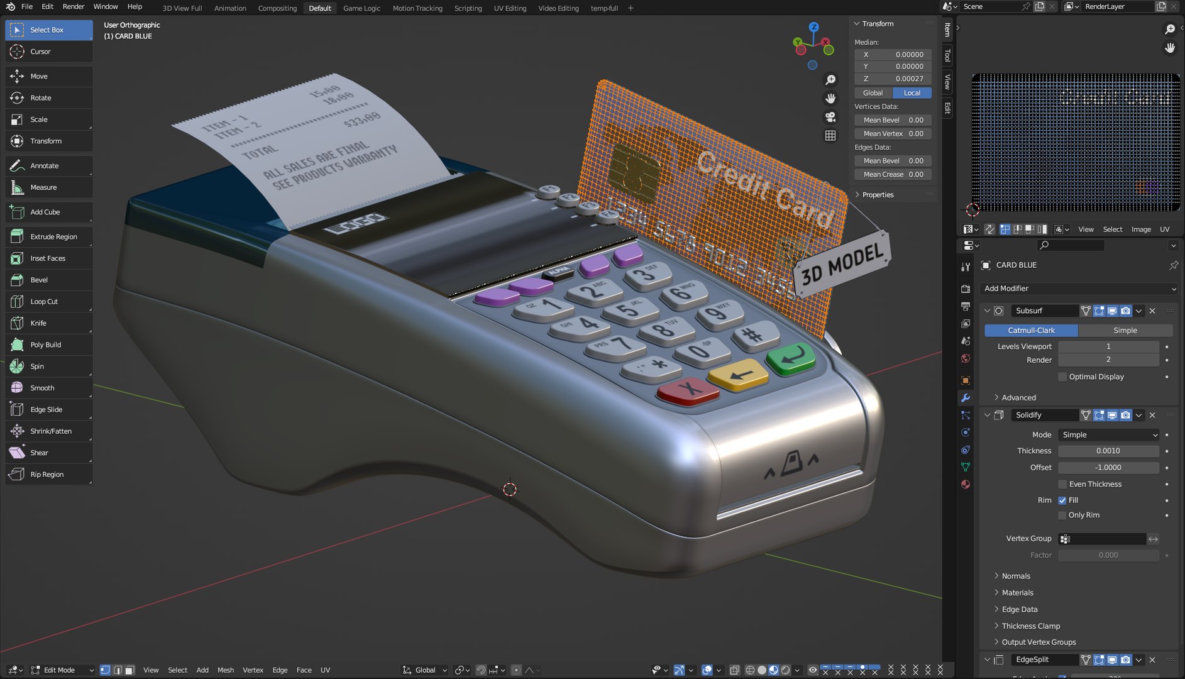This screenshot has height=679, width=1185.
Task: Expand the Properties panel in sidebar
Action: pos(878,195)
